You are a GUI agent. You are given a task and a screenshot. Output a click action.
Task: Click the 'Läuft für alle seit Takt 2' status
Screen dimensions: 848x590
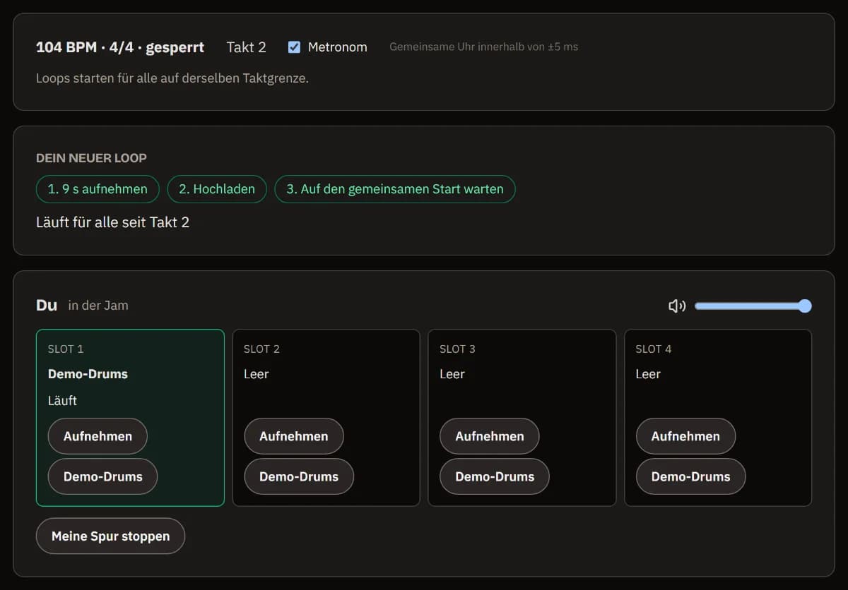click(x=113, y=222)
